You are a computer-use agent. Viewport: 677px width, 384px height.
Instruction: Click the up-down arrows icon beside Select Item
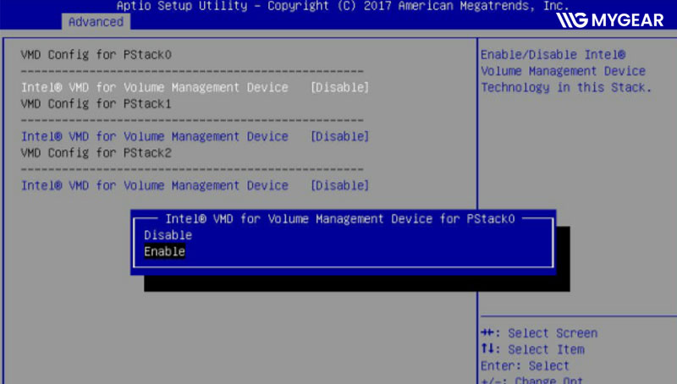coord(487,349)
